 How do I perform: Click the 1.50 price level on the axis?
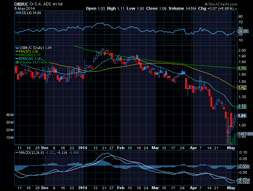[242, 82]
